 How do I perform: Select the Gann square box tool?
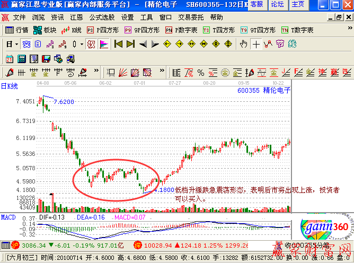(x=135, y=73)
